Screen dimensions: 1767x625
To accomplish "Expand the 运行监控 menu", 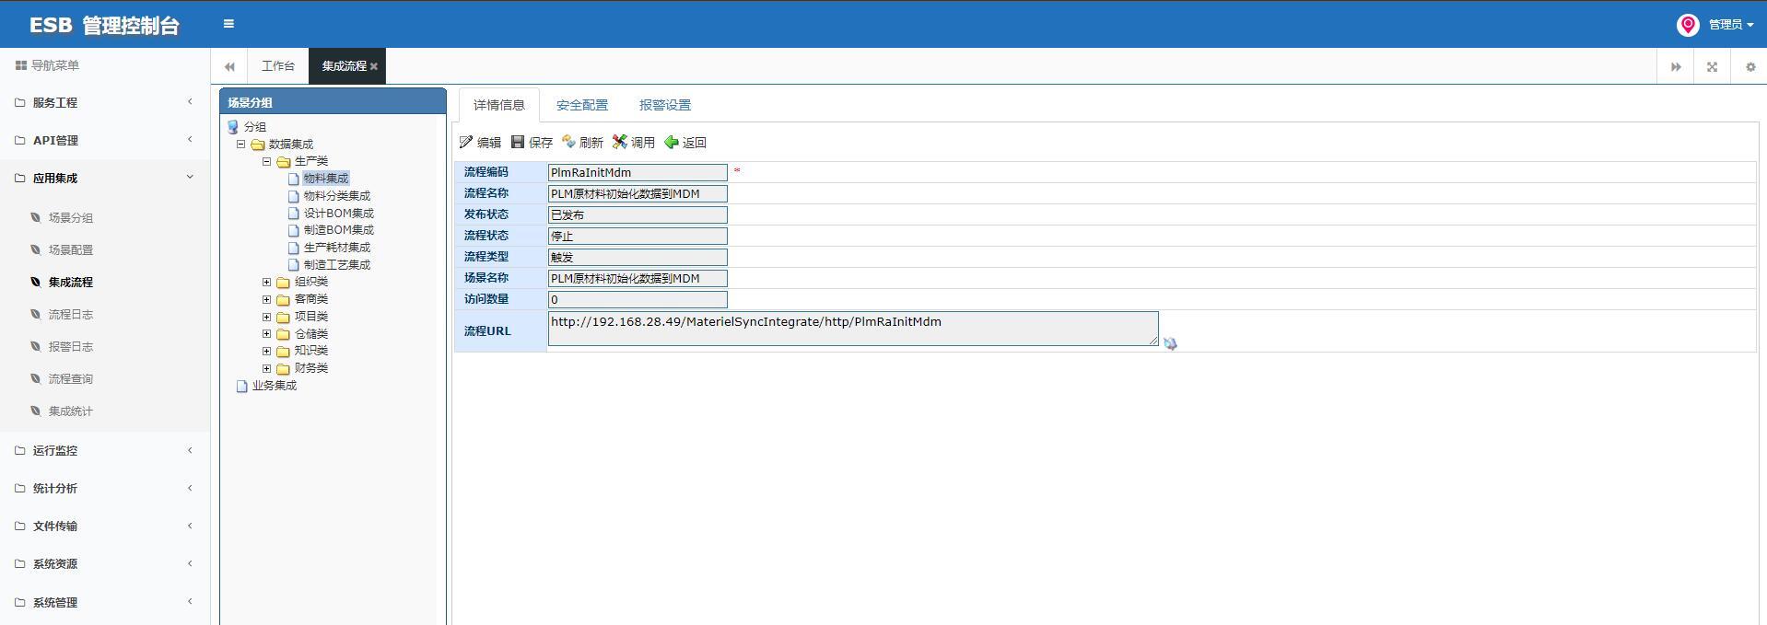I will point(105,450).
